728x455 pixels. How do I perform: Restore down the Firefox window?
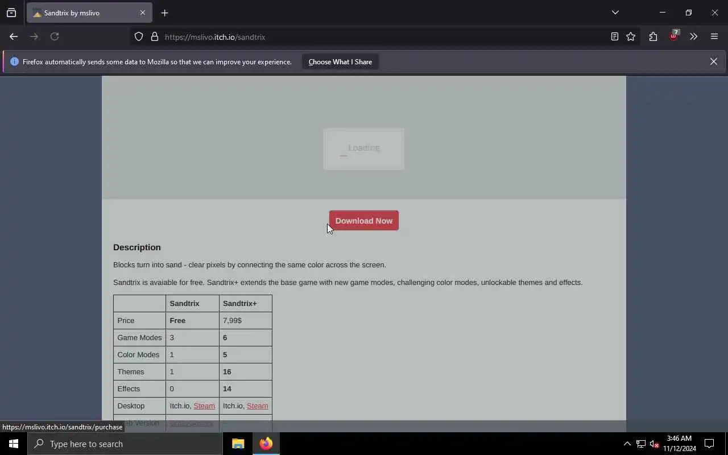tap(688, 13)
